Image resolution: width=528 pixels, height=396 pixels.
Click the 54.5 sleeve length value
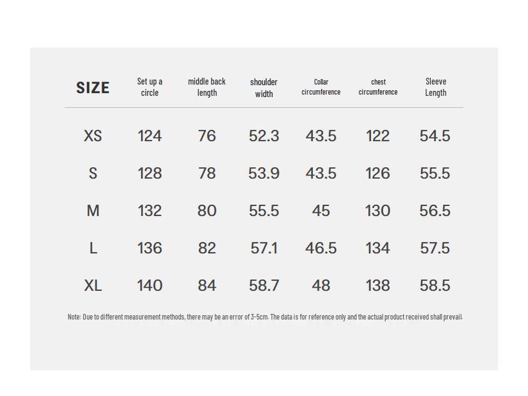pyautogui.click(x=435, y=136)
